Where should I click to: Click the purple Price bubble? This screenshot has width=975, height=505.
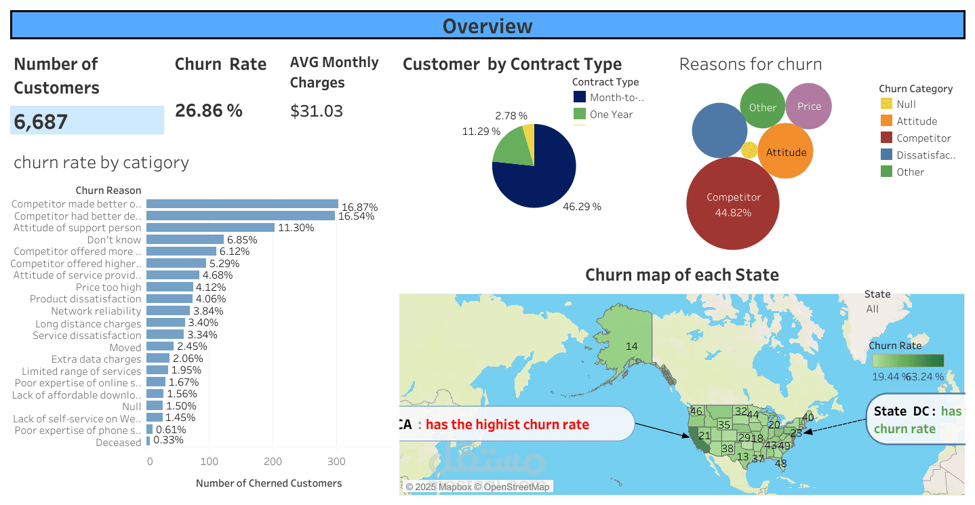coord(809,106)
